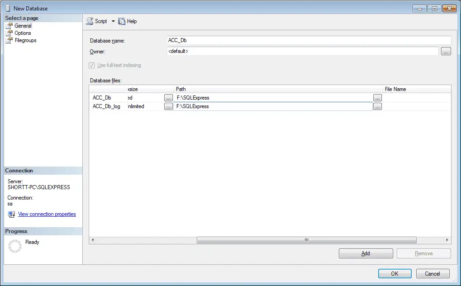461x286 pixels.
Task: Click the New Database title bar icon
Action: (8, 8)
